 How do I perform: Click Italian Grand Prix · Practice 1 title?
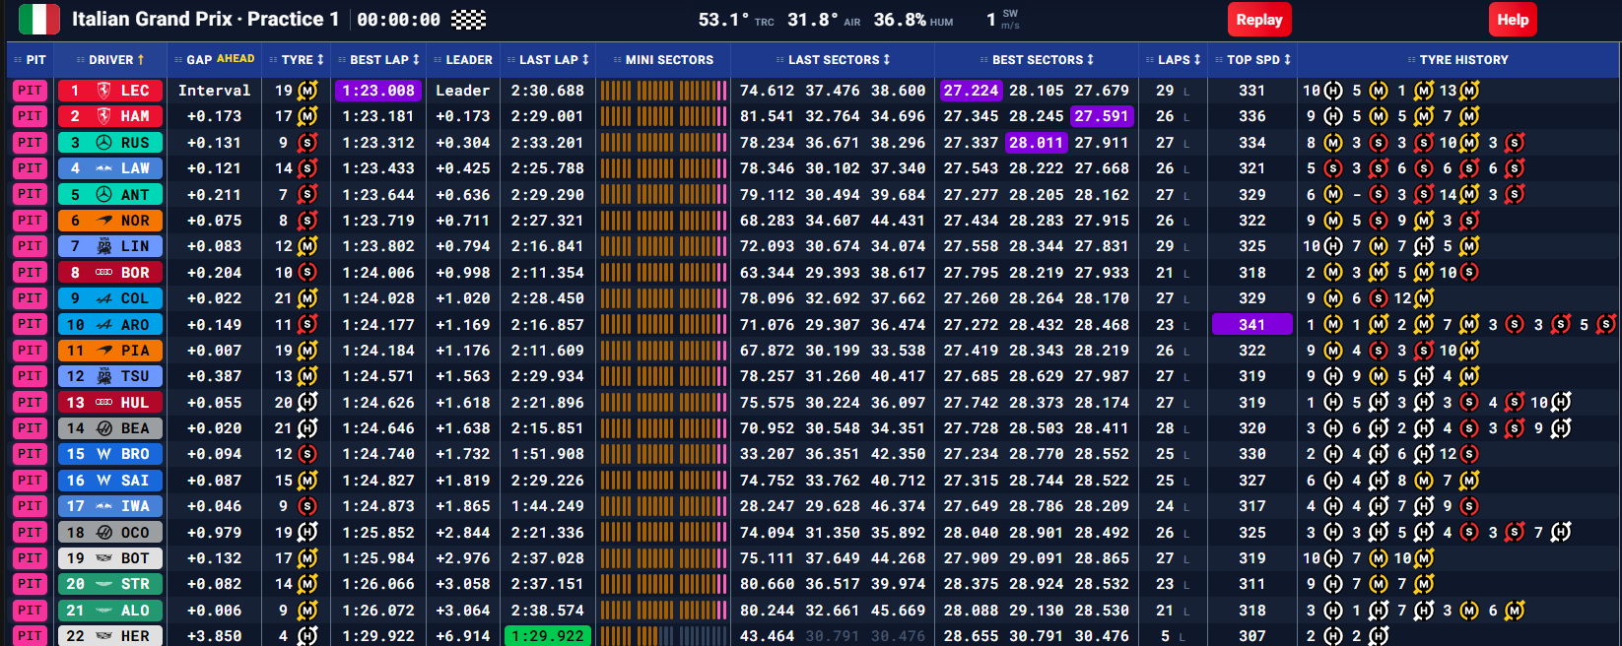pos(205,19)
